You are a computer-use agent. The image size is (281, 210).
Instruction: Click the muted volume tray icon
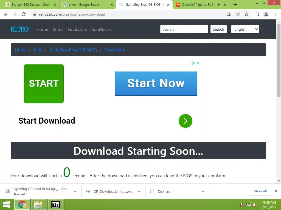pos(255,205)
